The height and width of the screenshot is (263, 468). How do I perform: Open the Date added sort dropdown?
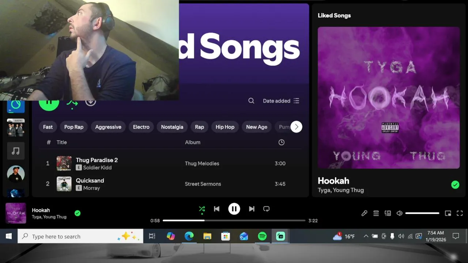281,101
